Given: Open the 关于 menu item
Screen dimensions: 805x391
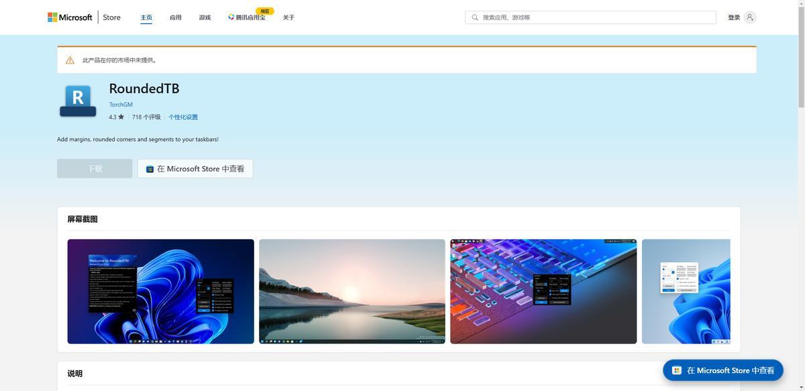Looking at the screenshot, I should tap(288, 17).
